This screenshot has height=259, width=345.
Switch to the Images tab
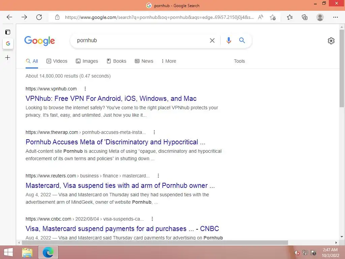click(x=87, y=61)
